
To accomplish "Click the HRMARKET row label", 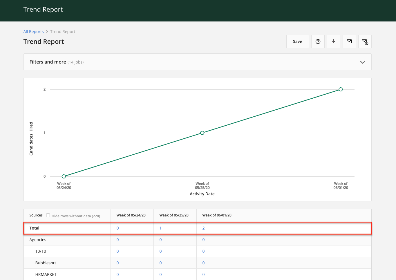I will [46, 274].
